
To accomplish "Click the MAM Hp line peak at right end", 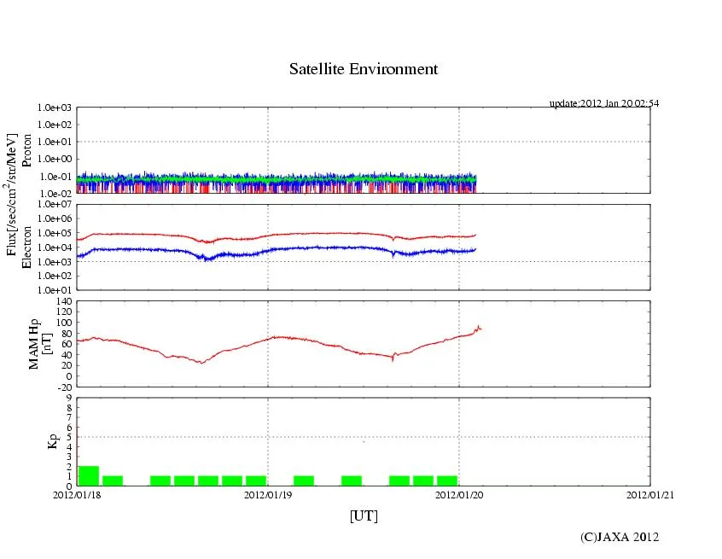I will 479,327.
